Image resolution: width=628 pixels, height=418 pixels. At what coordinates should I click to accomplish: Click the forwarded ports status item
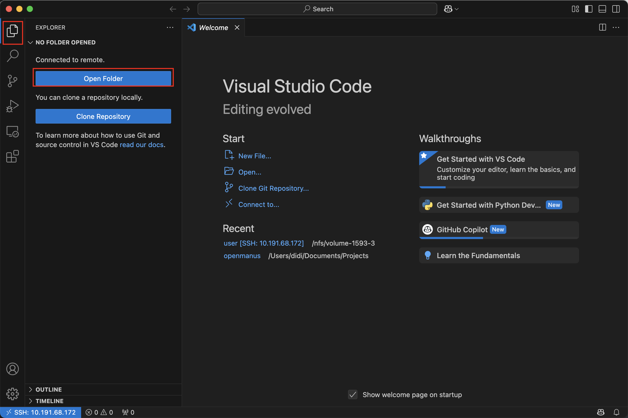pos(128,413)
